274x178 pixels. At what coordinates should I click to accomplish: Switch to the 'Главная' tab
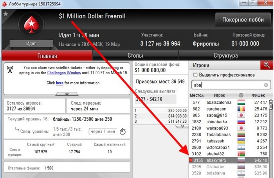[x=47, y=56]
